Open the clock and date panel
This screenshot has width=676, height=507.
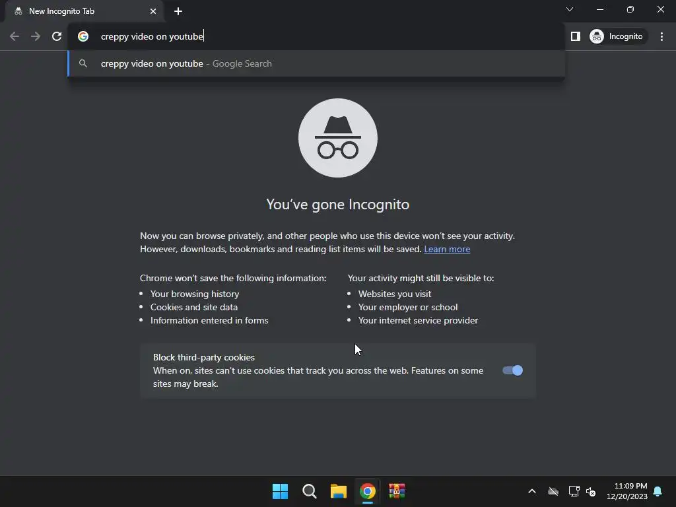[627, 491]
